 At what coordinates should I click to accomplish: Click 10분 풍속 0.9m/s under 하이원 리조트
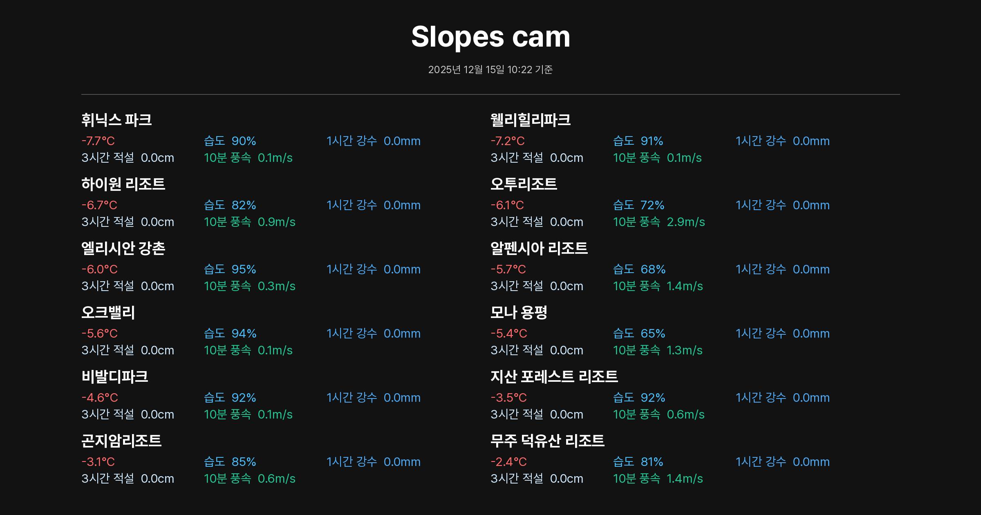pos(249,222)
